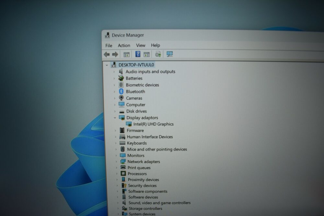Select the Human Interface Devices label

[x=150, y=137]
